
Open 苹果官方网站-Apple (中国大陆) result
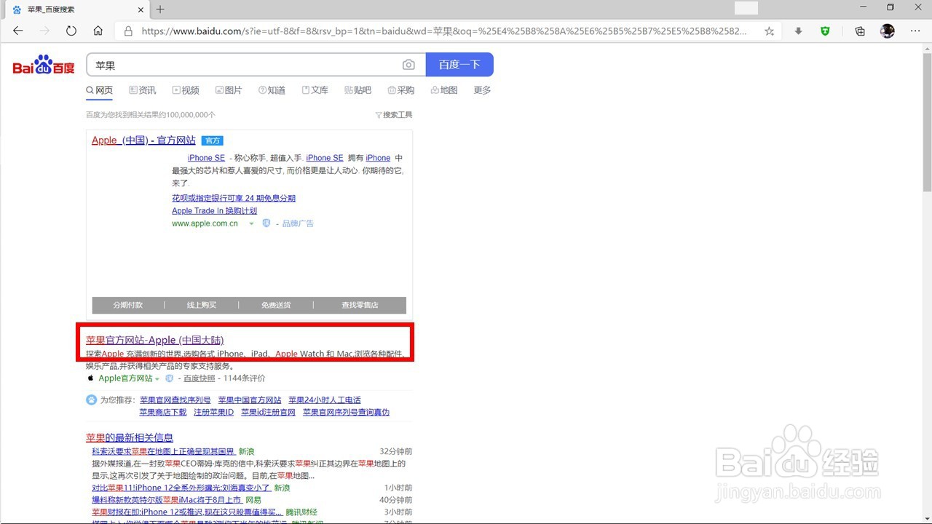click(154, 340)
